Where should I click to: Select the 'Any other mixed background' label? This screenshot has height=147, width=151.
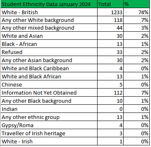[49, 28]
